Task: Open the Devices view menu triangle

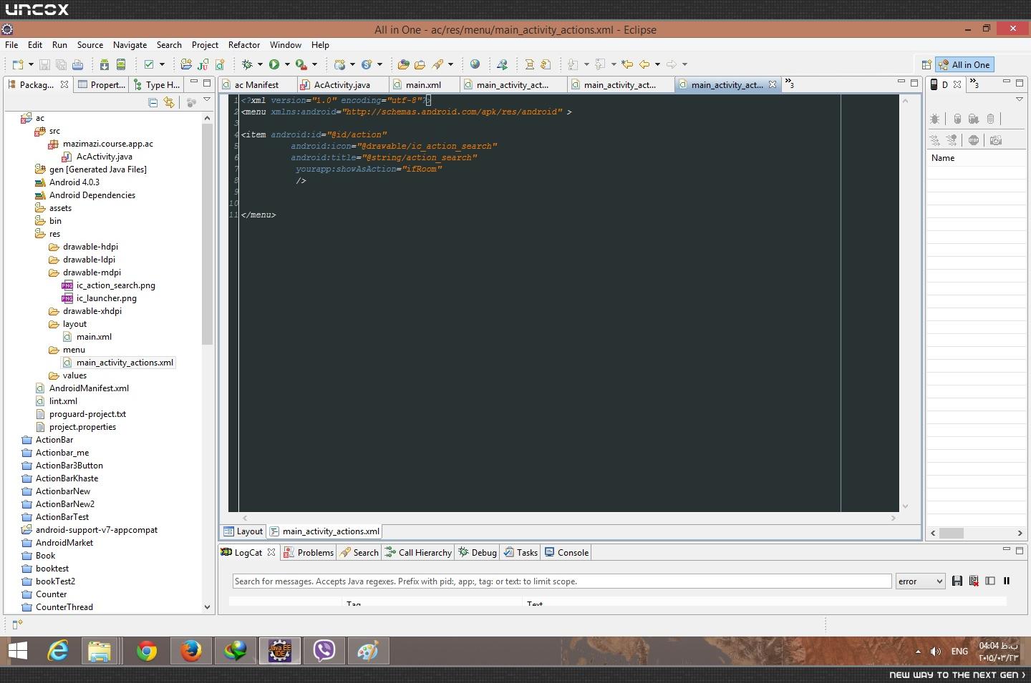Action: [1020, 99]
